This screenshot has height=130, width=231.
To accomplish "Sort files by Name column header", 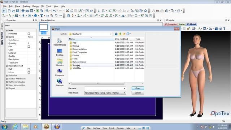I will pos(91,39).
